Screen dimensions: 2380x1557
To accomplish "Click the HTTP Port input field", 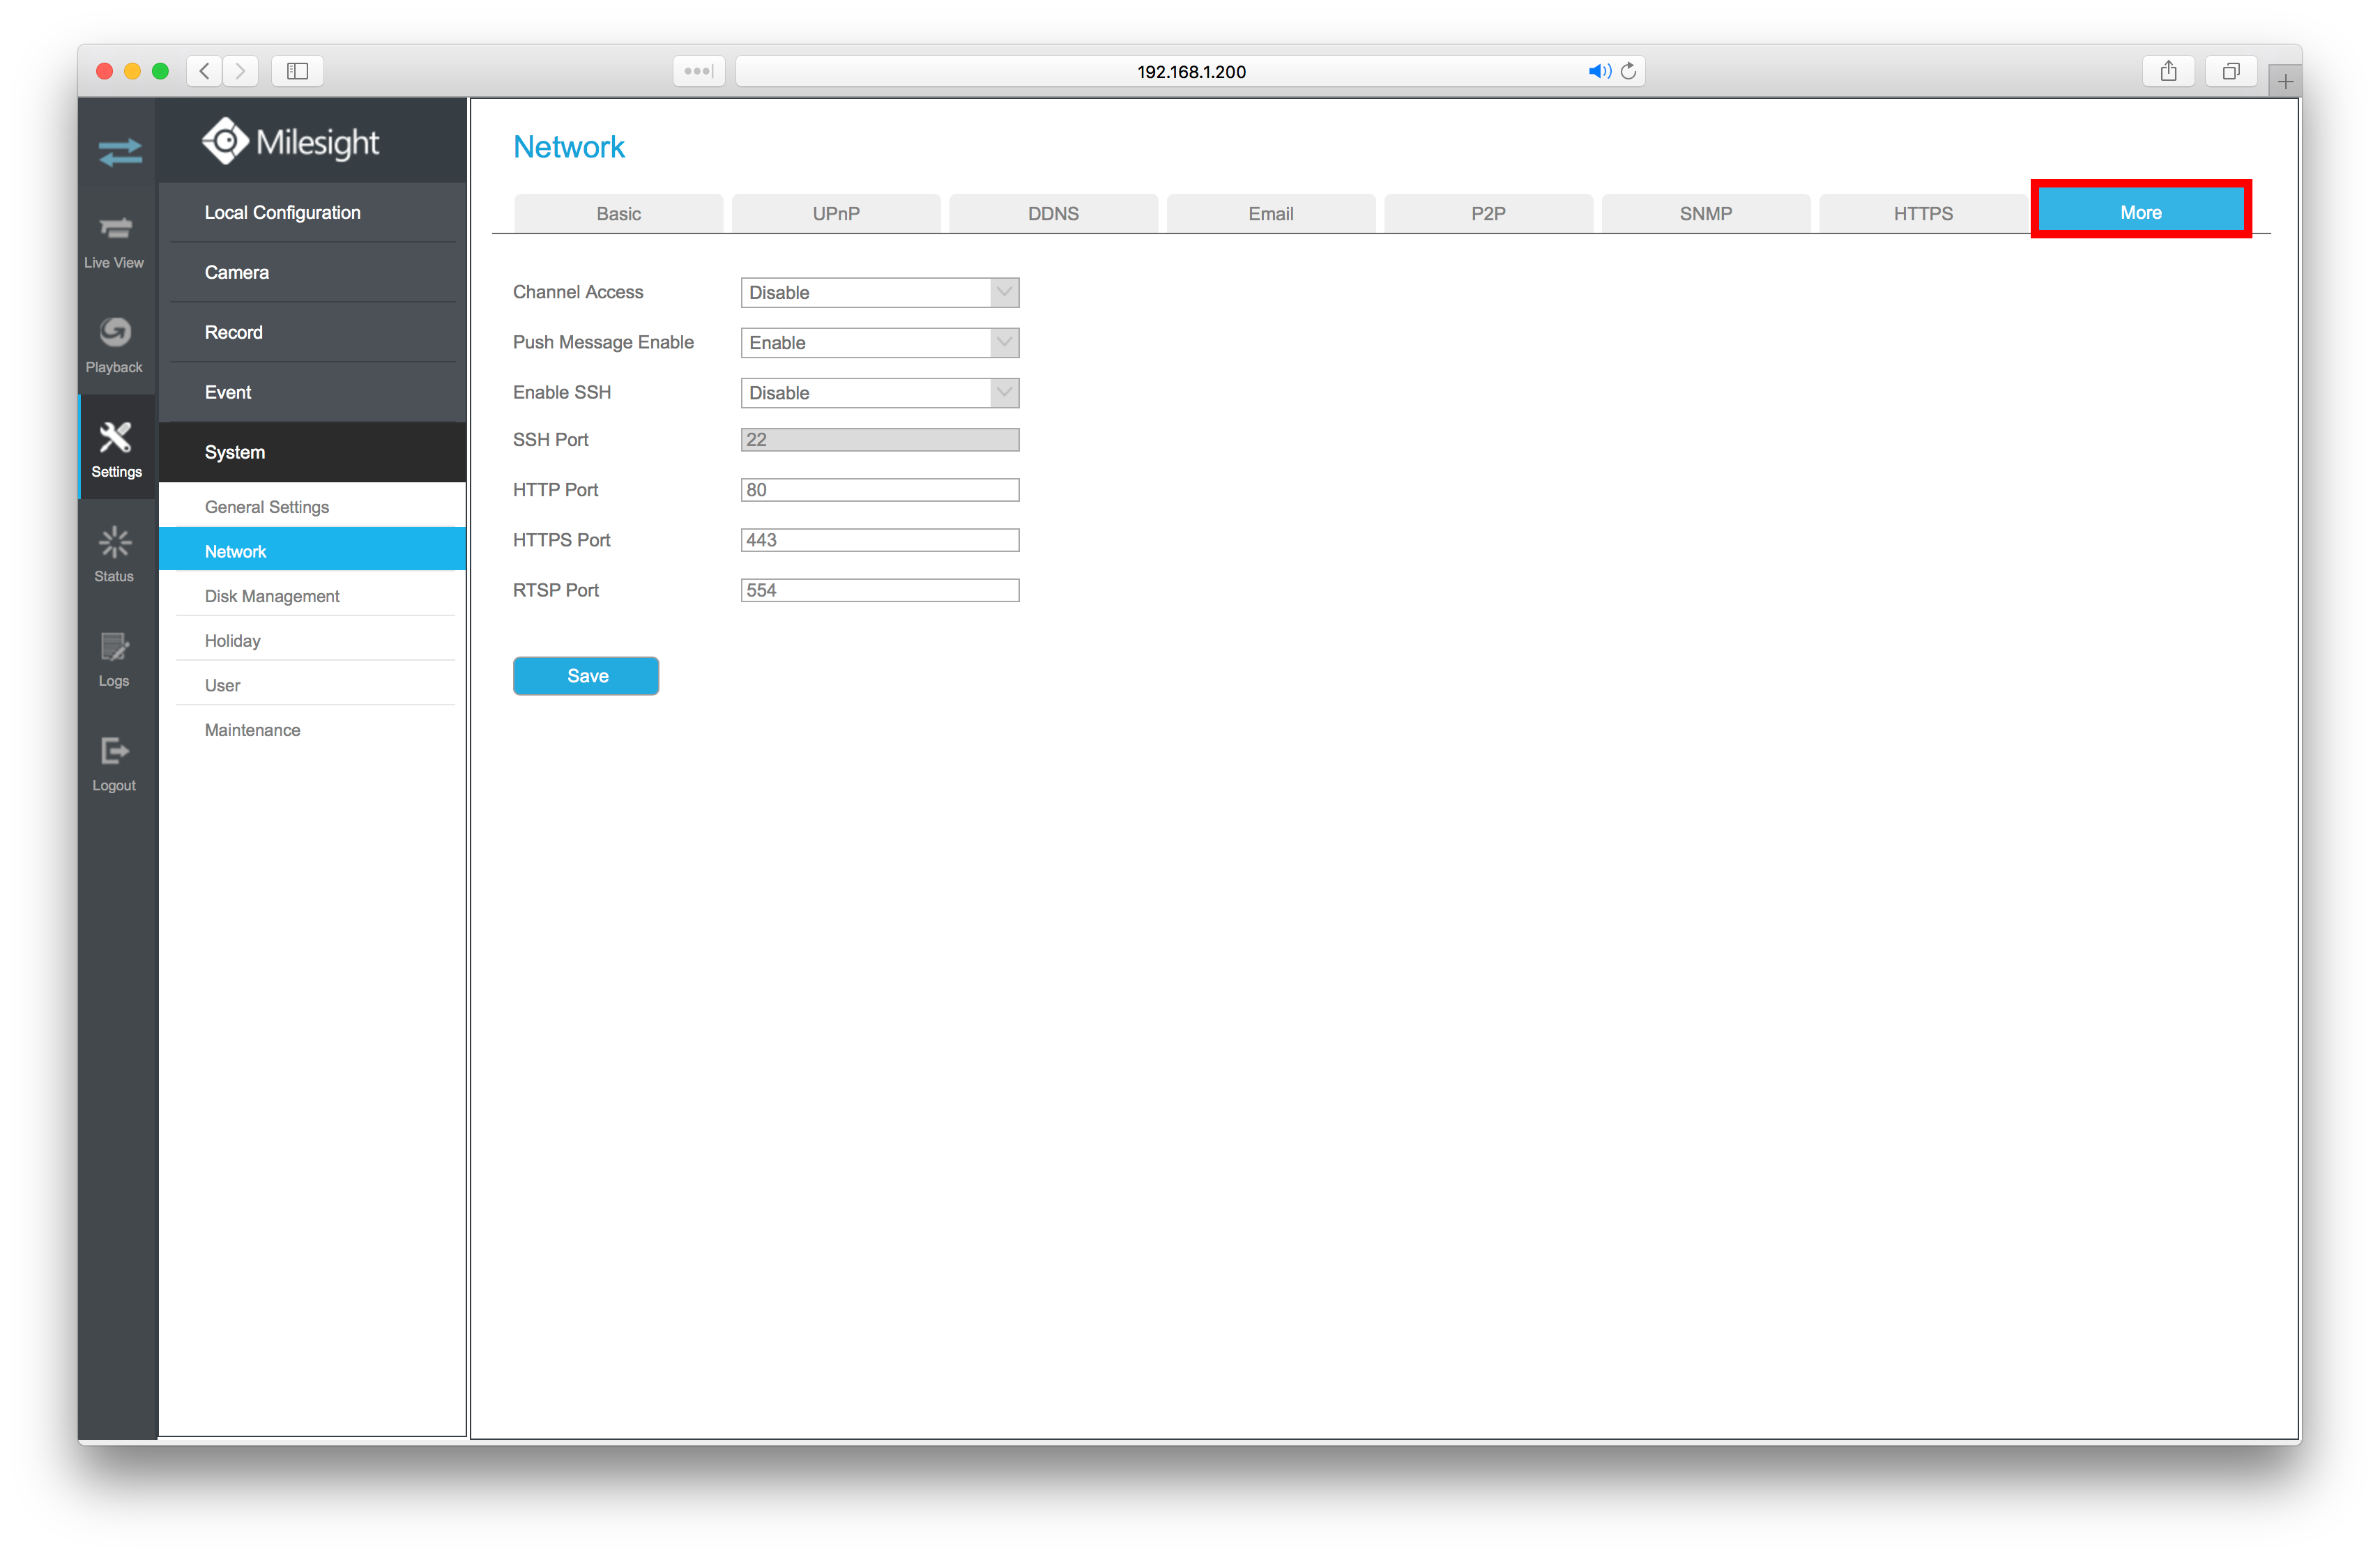I will pos(879,490).
